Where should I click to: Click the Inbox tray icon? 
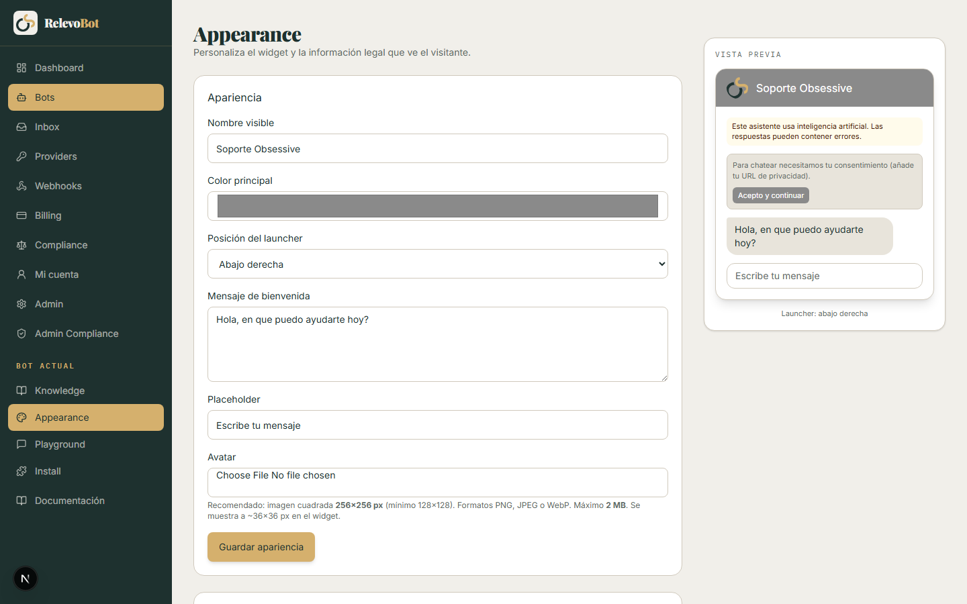coord(21,127)
